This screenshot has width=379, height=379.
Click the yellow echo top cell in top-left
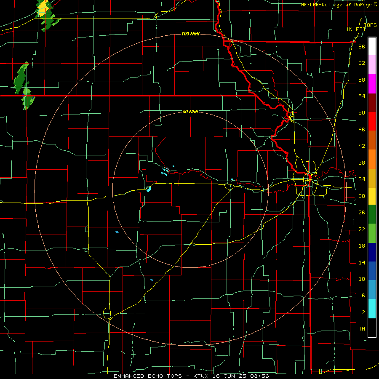(x=43, y=8)
